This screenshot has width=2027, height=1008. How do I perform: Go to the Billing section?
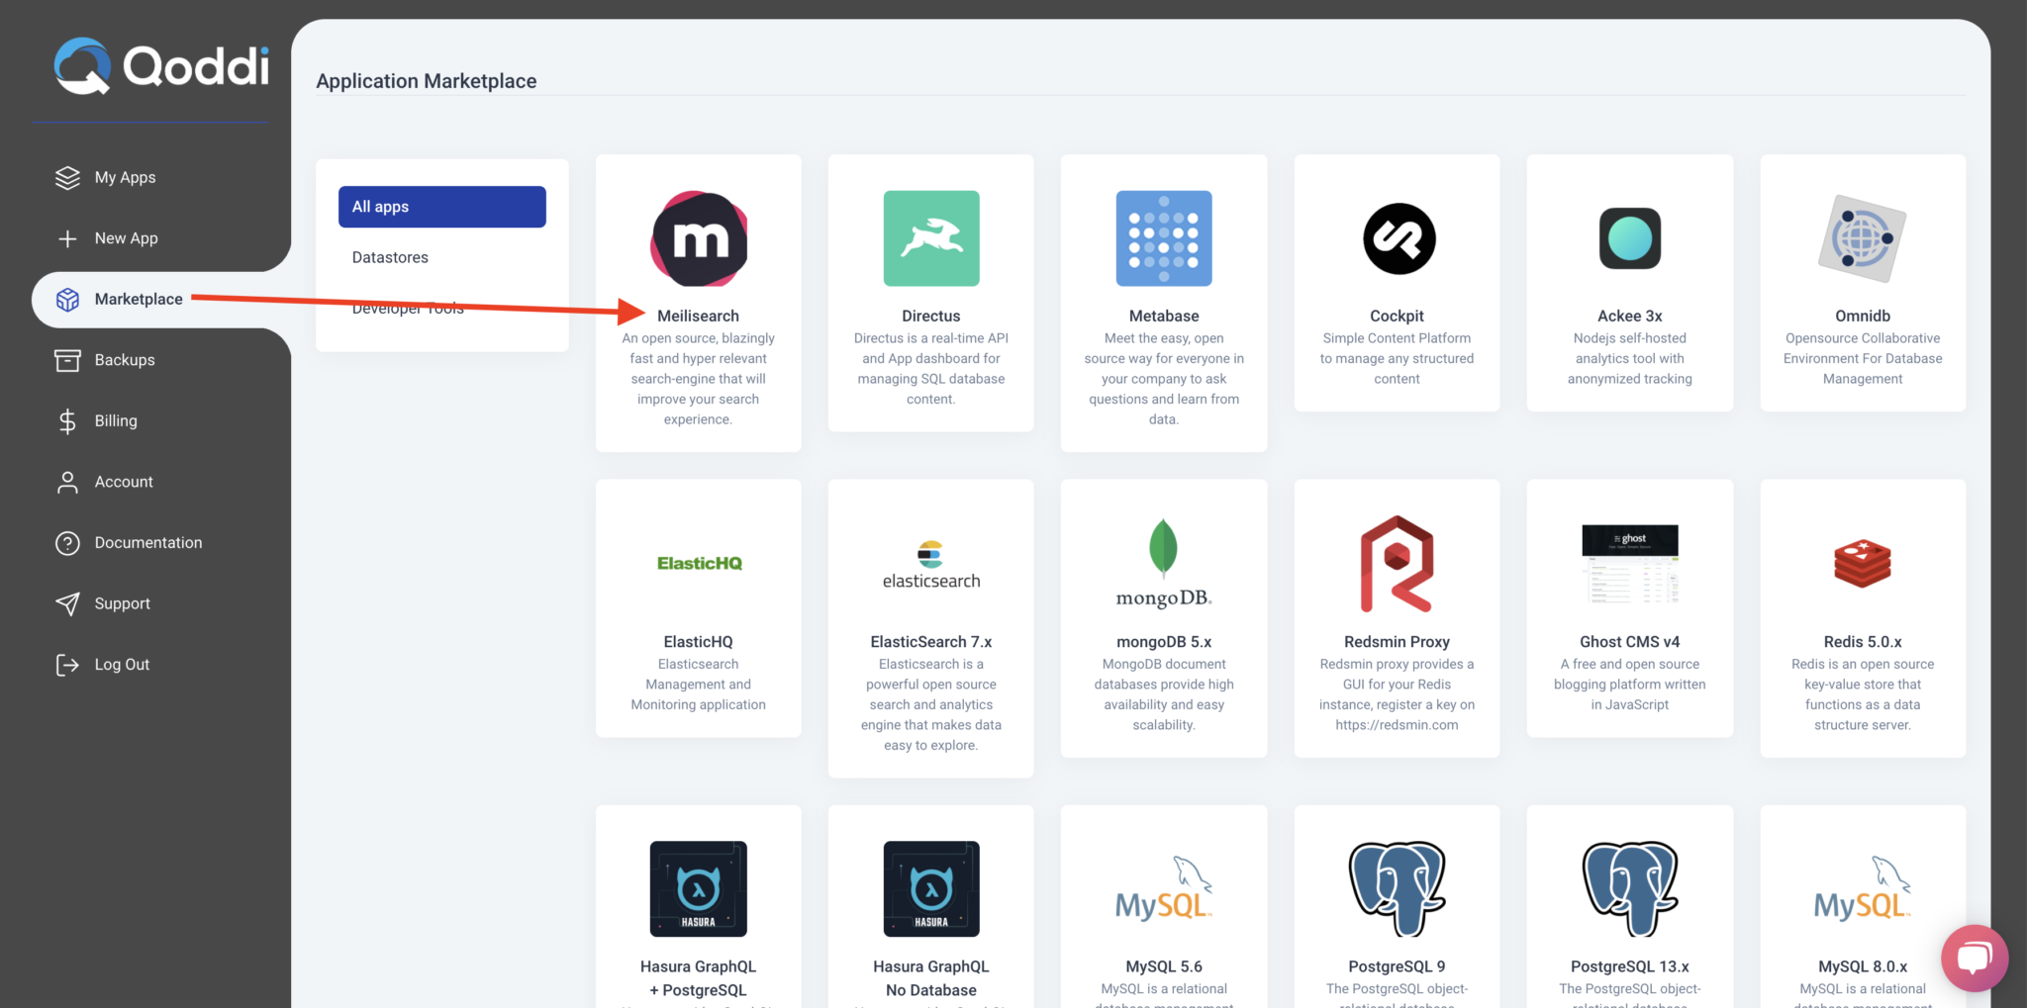click(x=116, y=420)
